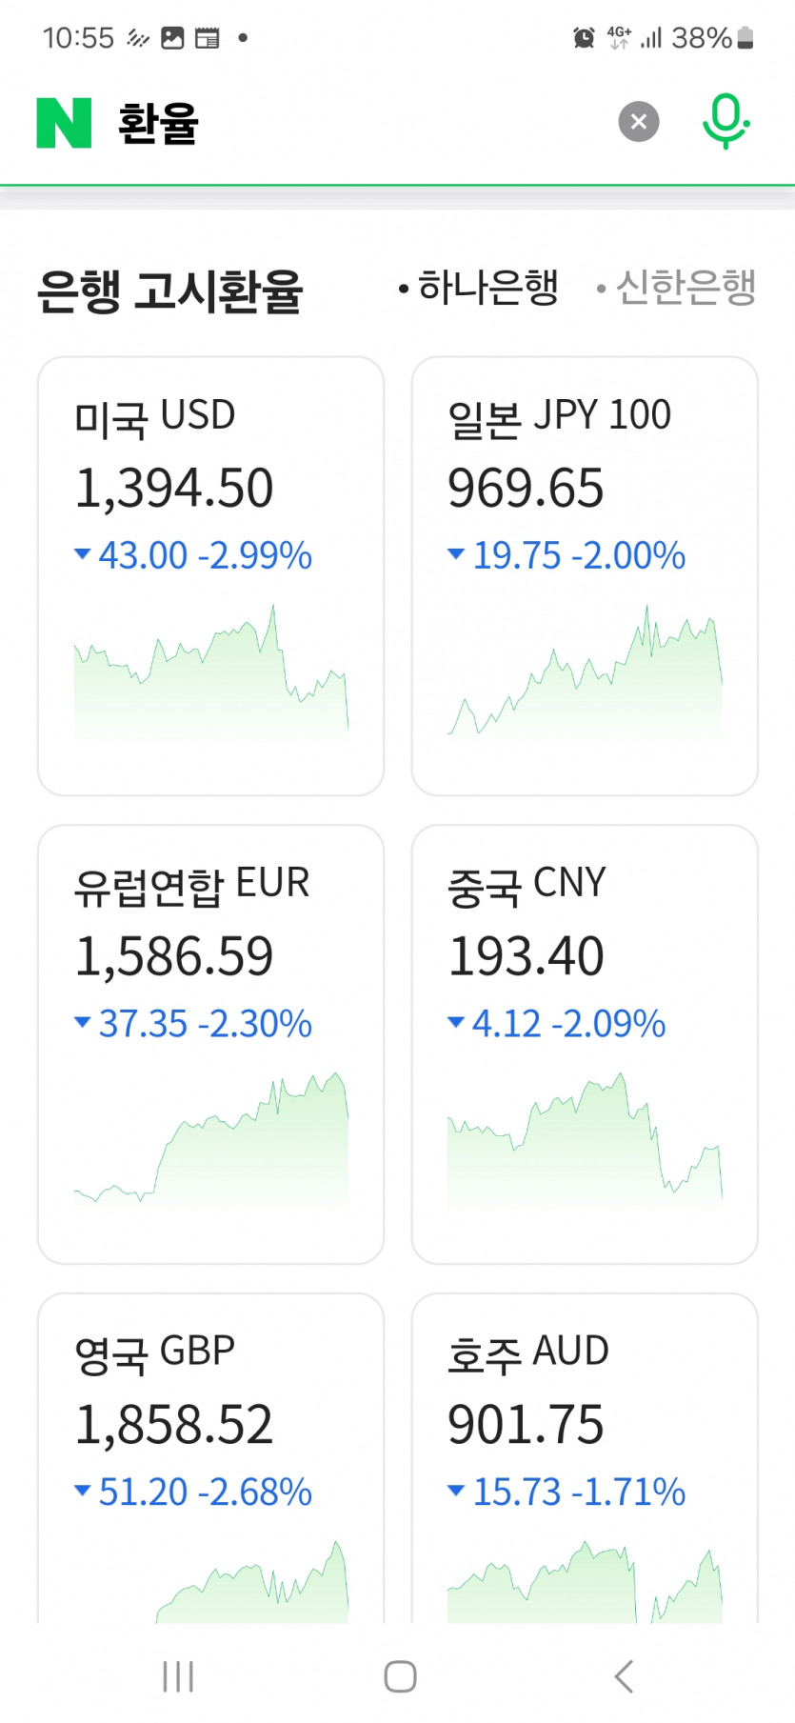Clear the search text with X icon

639,122
